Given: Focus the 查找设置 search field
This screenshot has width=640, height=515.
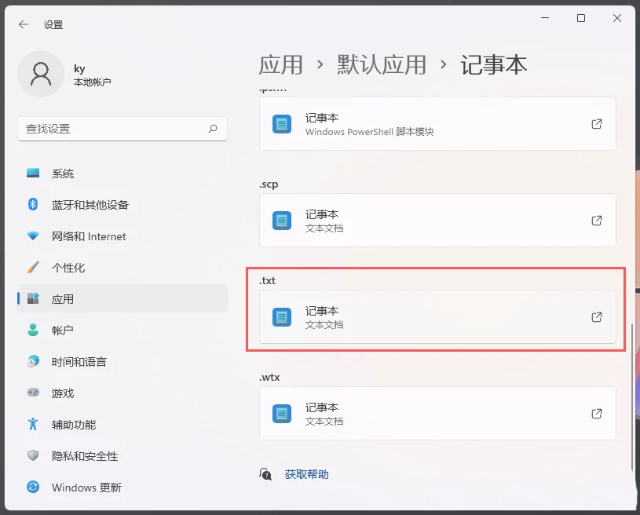Looking at the screenshot, I should 122,129.
